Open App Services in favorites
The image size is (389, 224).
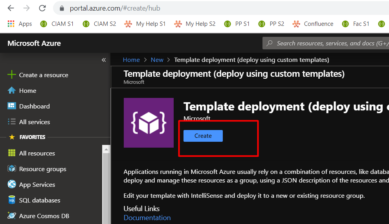pyautogui.click(x=37, y=185)
